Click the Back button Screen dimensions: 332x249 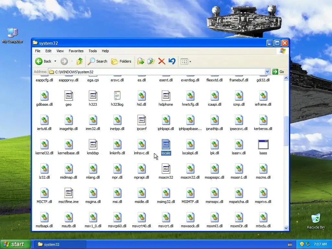43,61
